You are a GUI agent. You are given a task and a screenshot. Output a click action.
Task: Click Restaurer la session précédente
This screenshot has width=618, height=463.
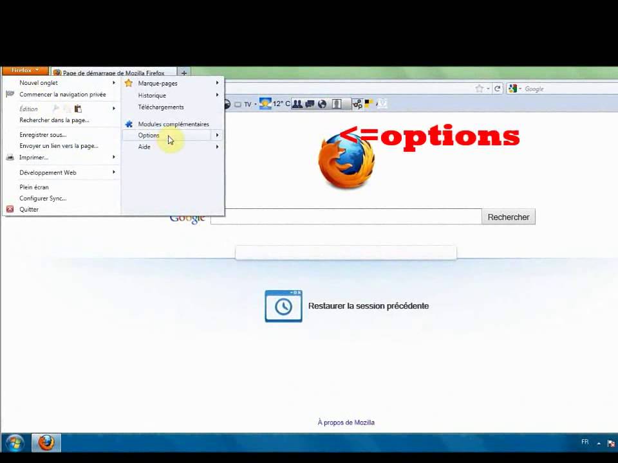coord(368,306)
